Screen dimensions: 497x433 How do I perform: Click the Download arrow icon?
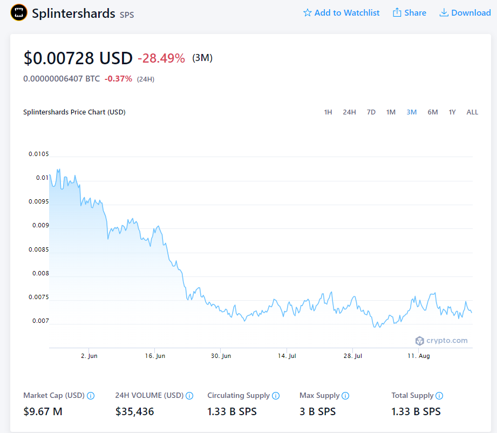click(444, 12)
